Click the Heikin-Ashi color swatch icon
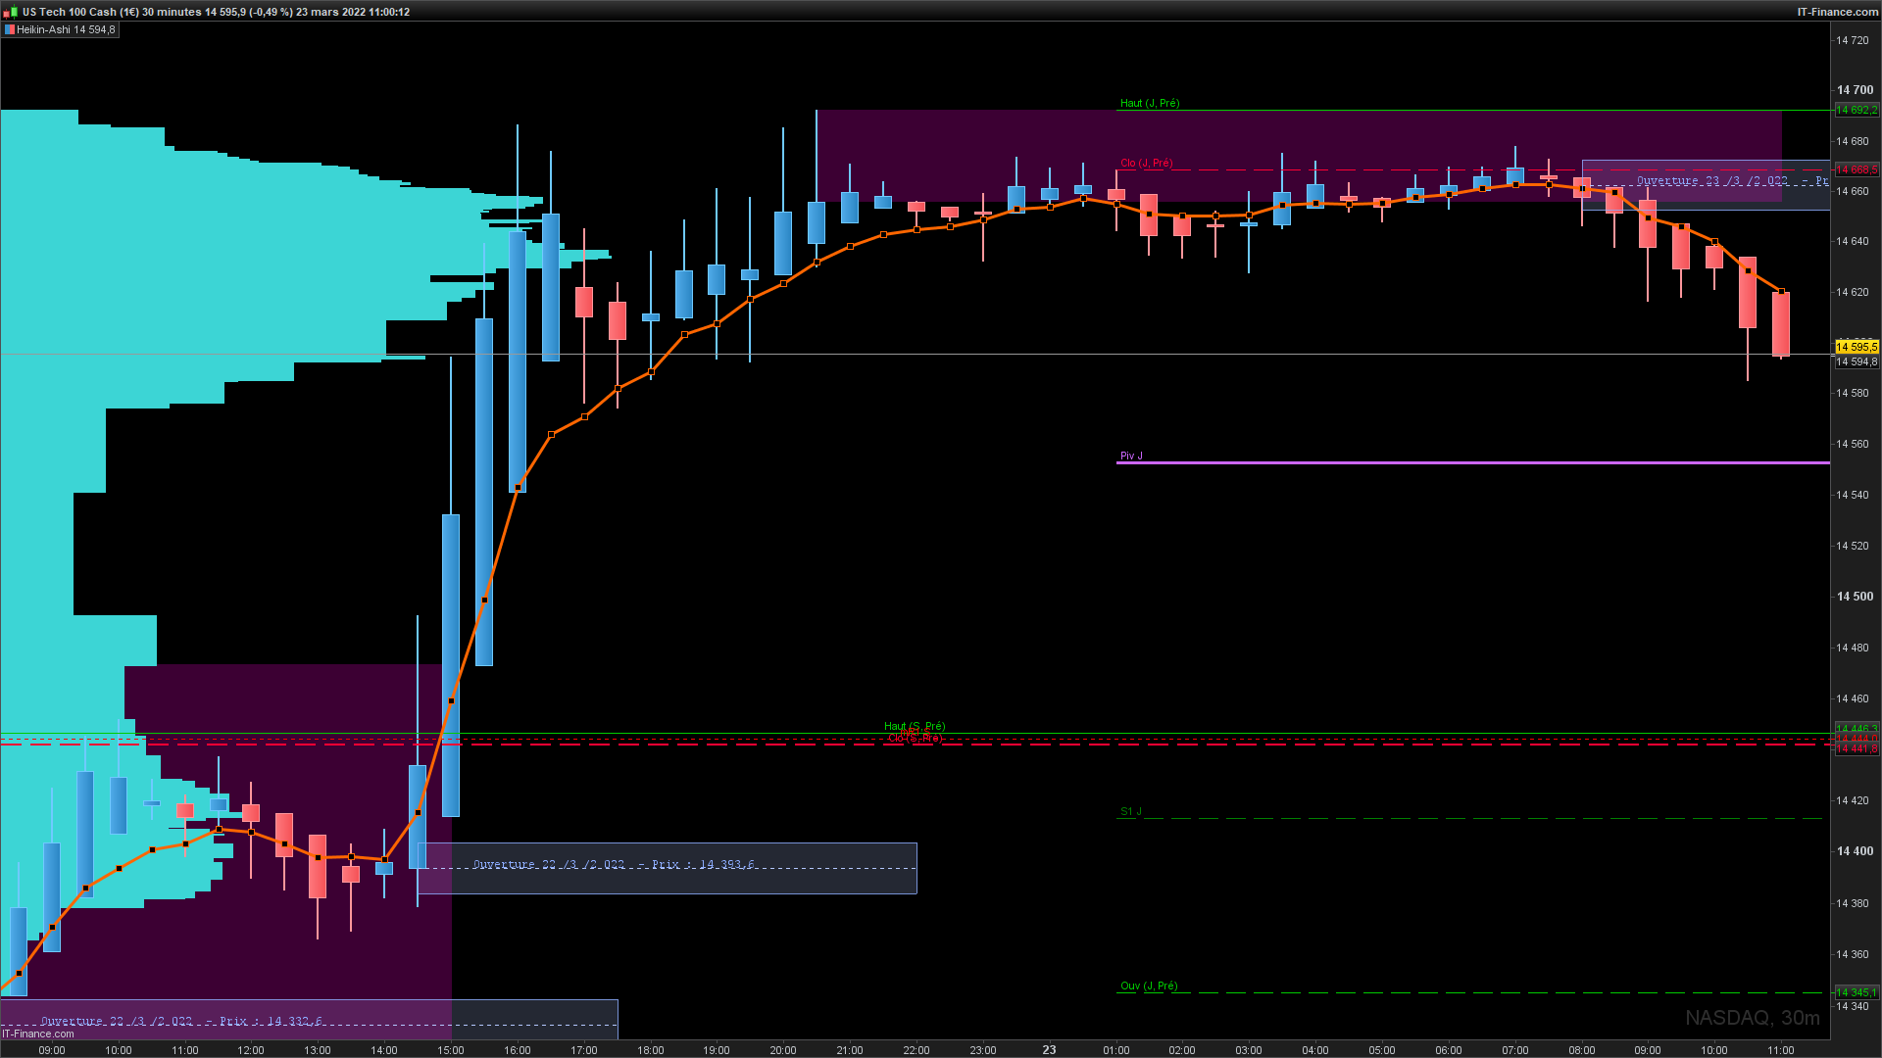 pyautogui.click(x=9, y=30)
